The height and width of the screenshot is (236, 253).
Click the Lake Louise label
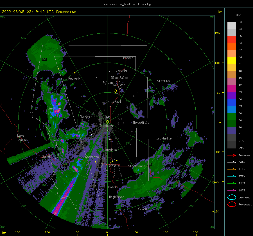[22, 138]
